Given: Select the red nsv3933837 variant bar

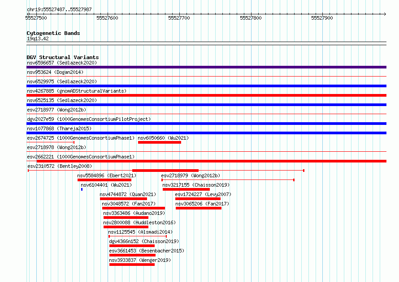Looking at the screenshot, I should 132,265.
